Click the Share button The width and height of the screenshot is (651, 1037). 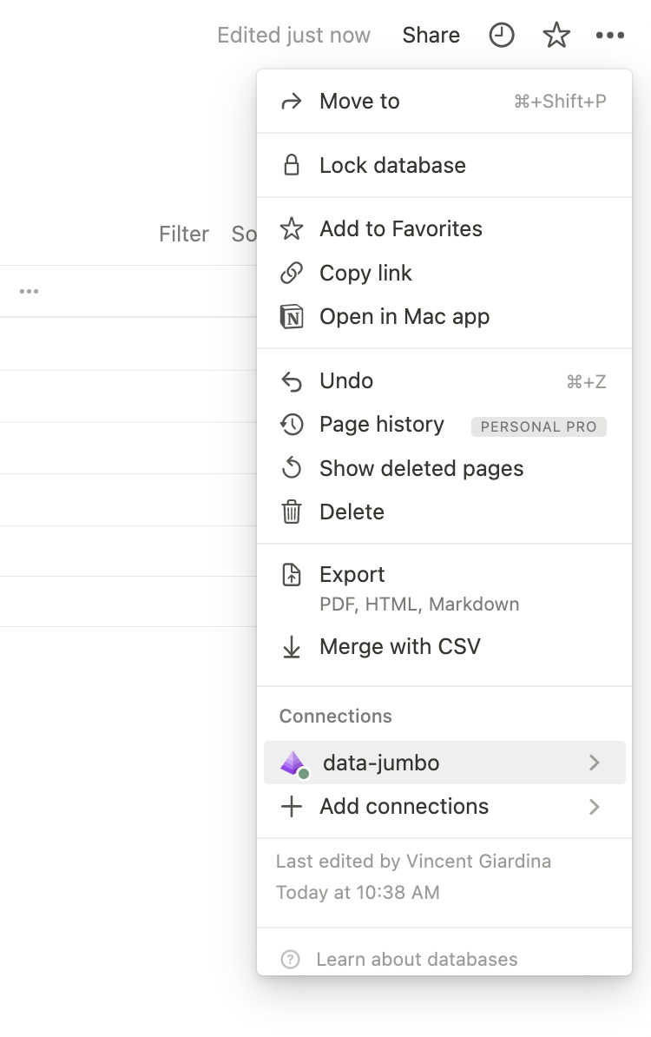(431, 36)
